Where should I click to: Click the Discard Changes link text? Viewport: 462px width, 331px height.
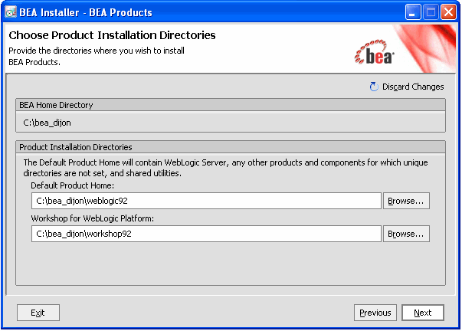(413, 87)
